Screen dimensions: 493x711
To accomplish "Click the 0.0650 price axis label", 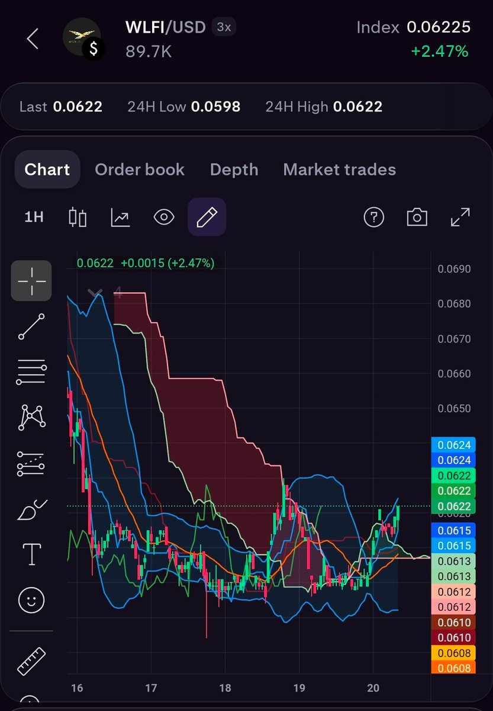I will click(x=454, y=409).
